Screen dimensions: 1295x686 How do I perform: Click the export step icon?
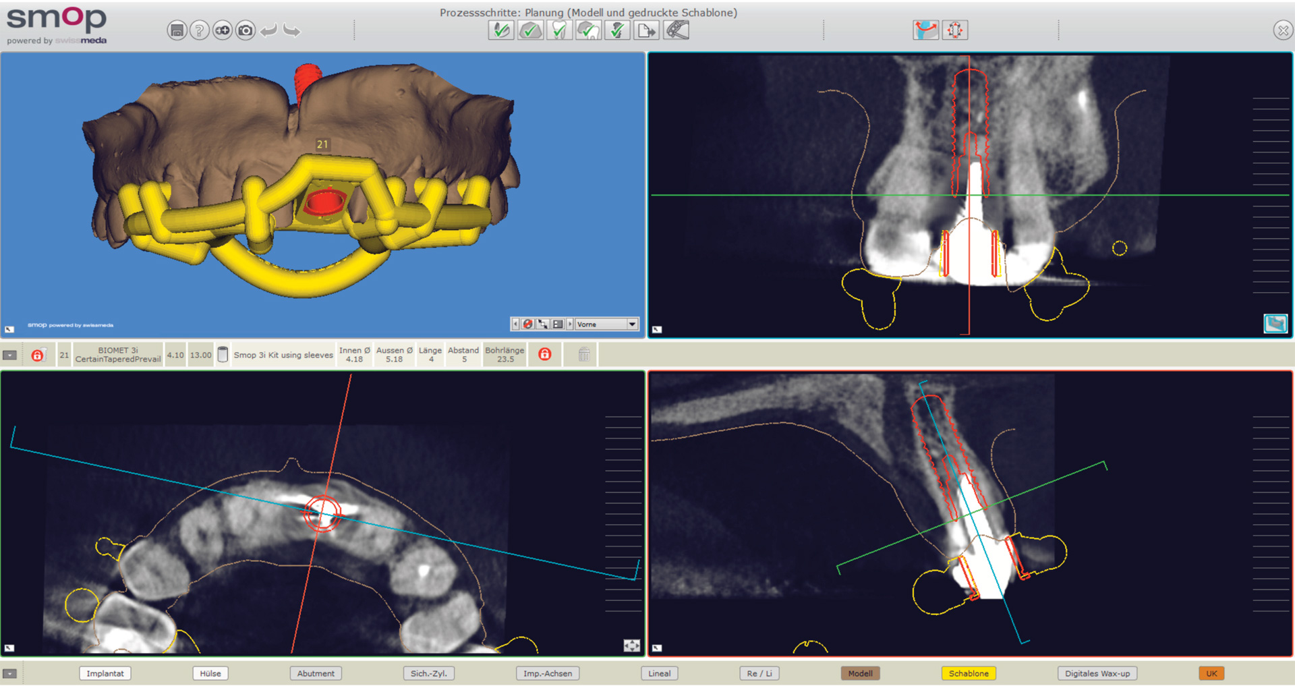646,30
